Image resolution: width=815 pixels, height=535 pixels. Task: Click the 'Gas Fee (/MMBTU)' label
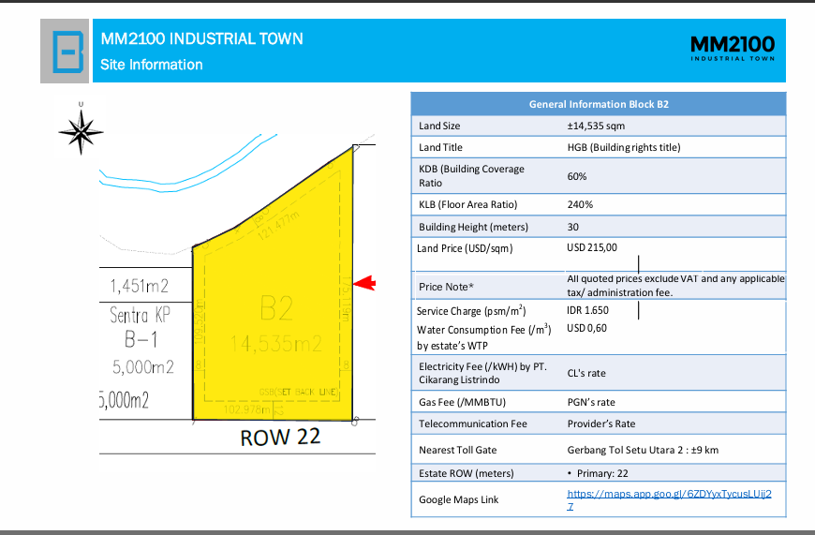point(462,402)
